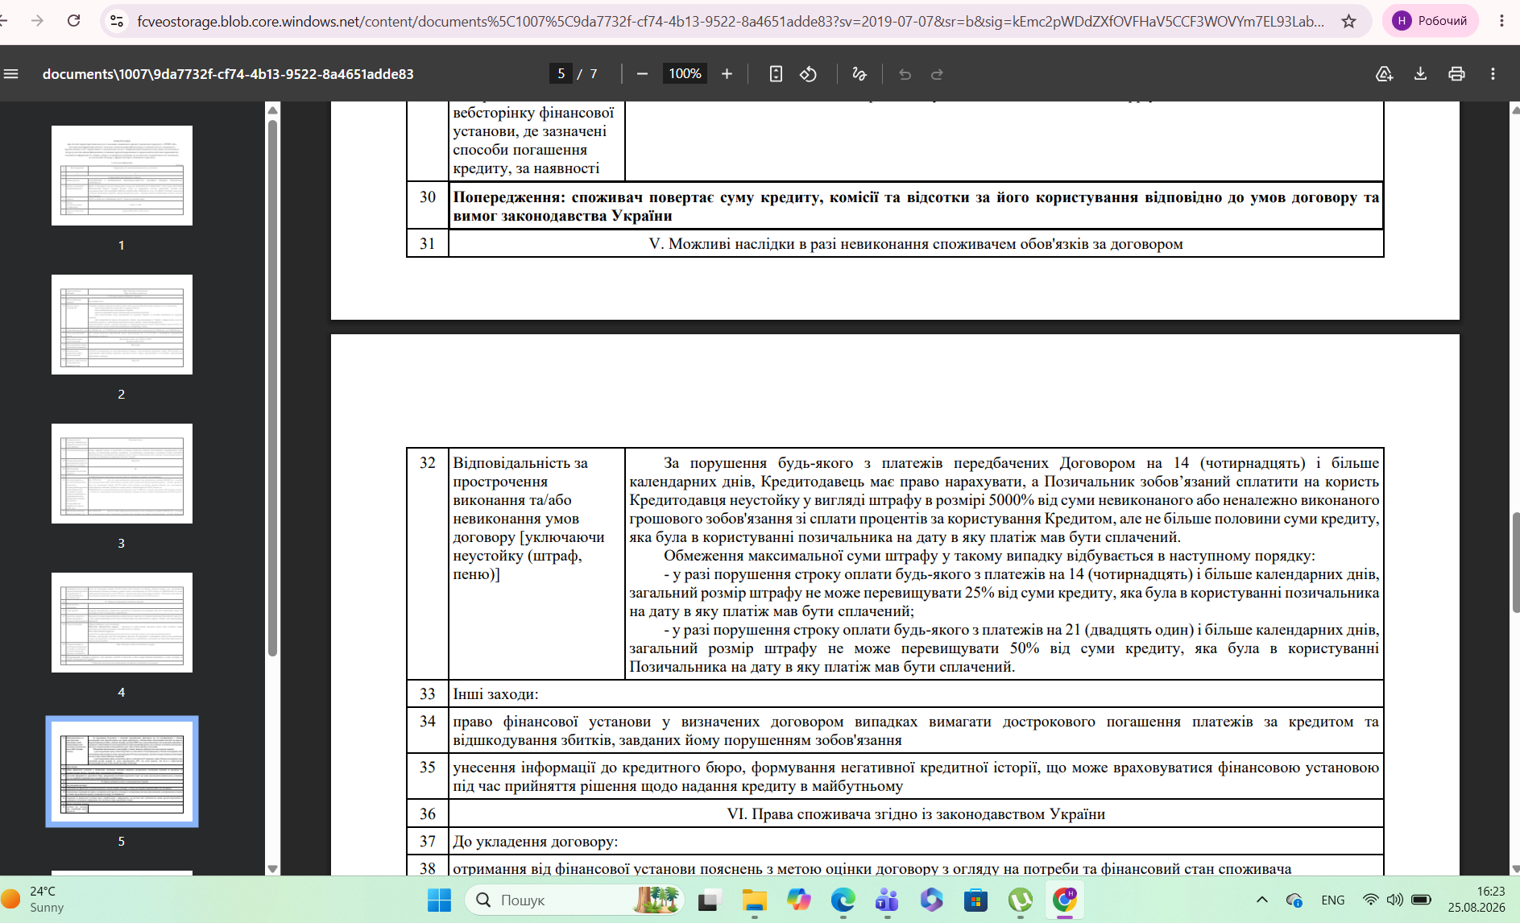Open the Chrome three-dot menu

click(x=1501, y=21)
